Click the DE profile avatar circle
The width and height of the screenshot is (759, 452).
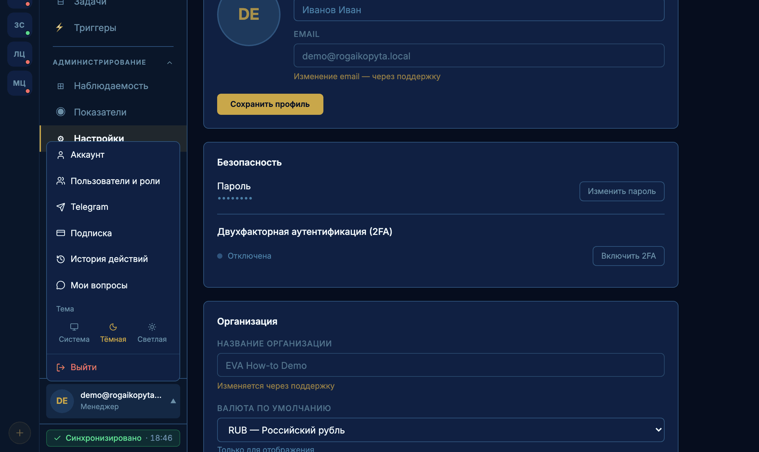point(249,15)
